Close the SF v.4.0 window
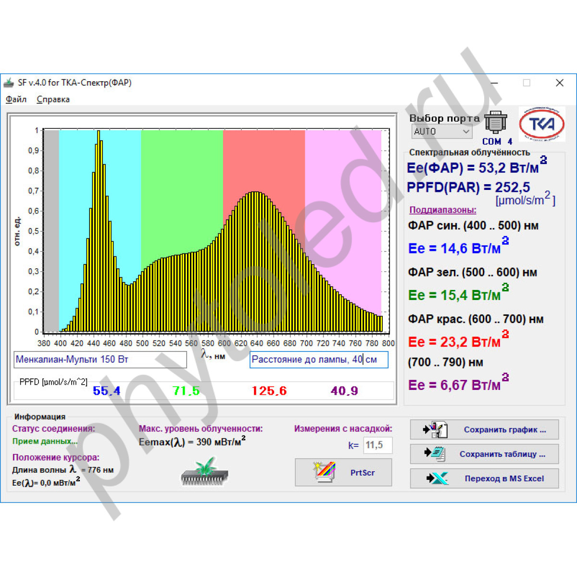 [x=559, y=83]
